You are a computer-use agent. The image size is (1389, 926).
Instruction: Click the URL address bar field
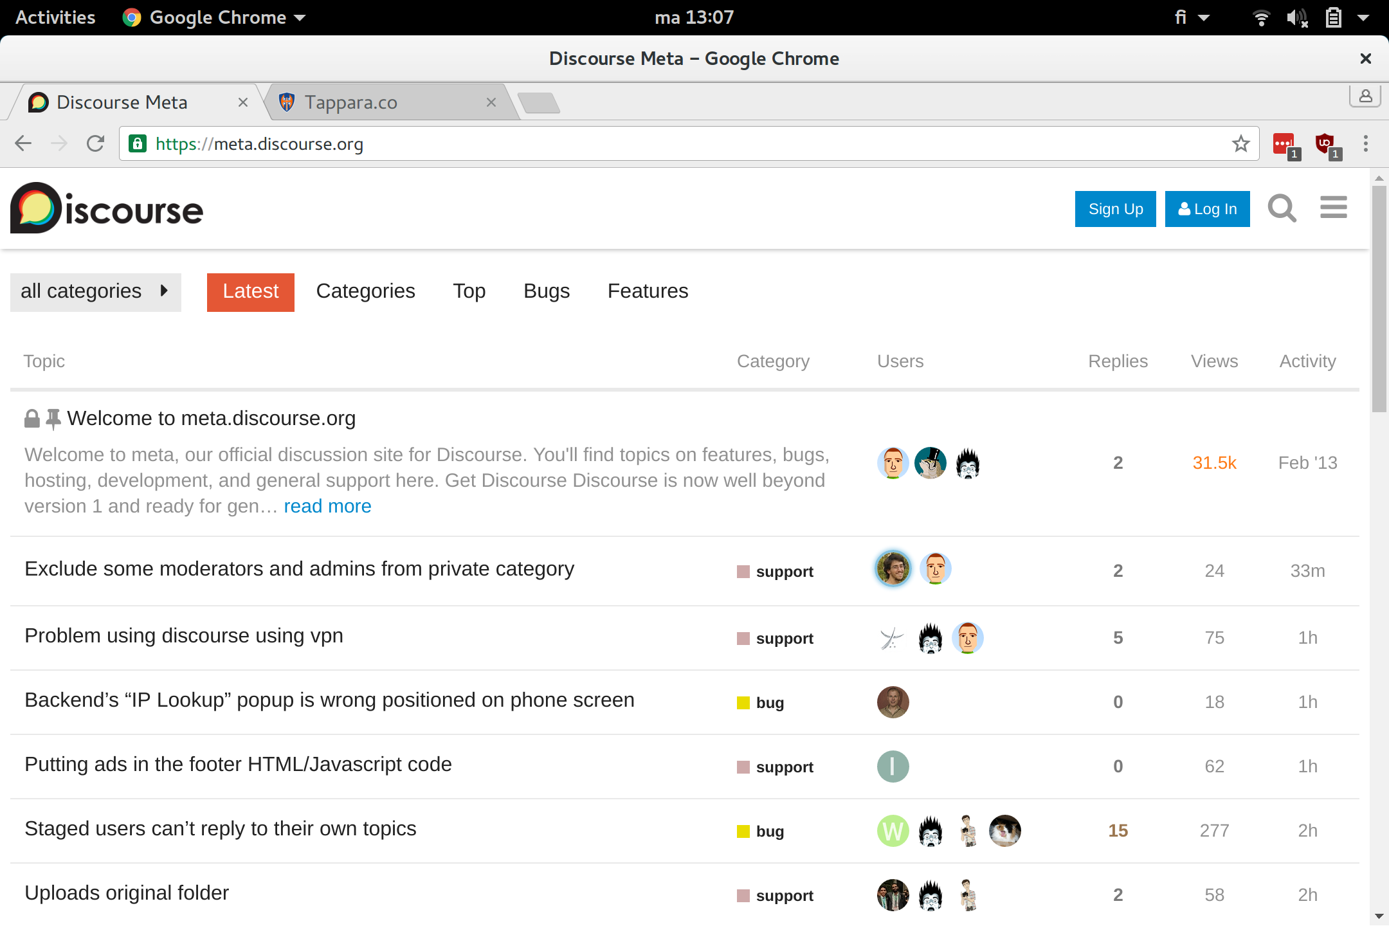pos(643,143)
